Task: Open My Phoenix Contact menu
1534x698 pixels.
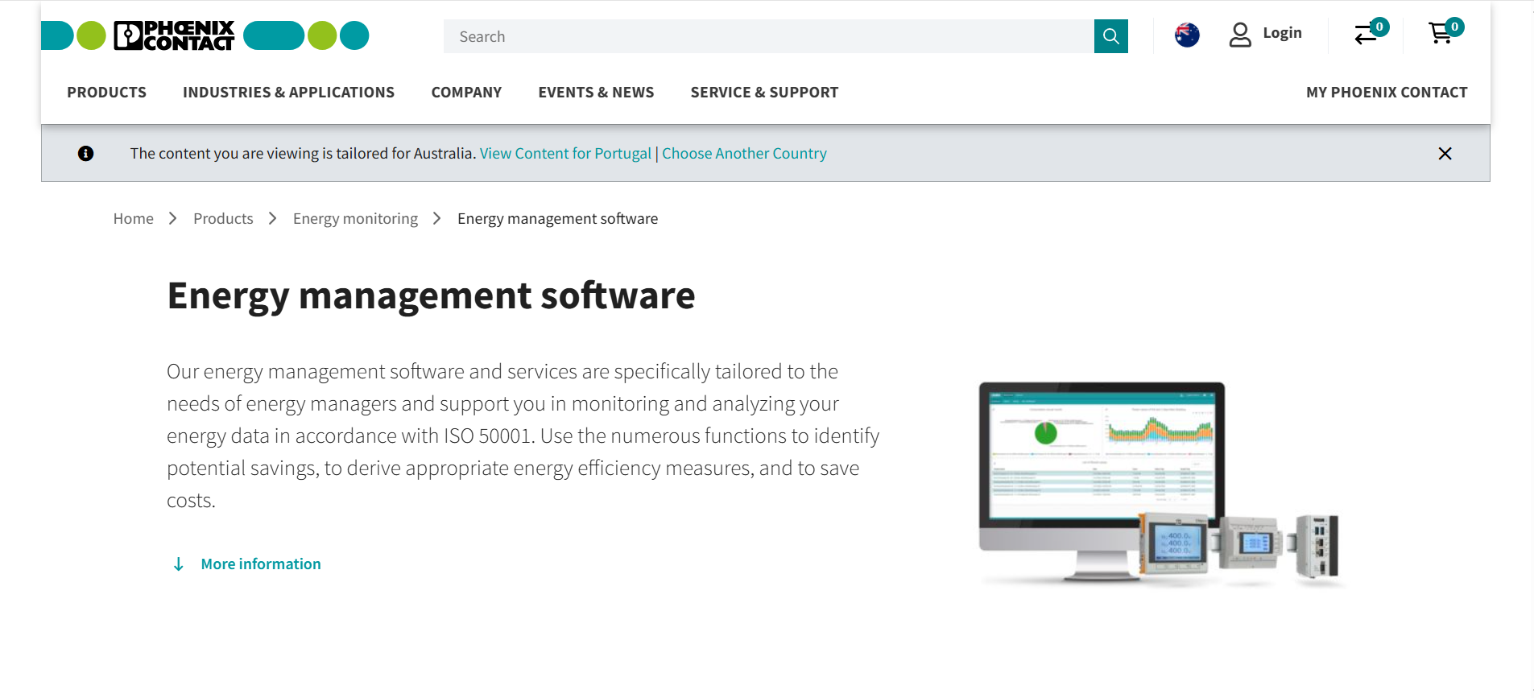Action: coord(1387,93)
